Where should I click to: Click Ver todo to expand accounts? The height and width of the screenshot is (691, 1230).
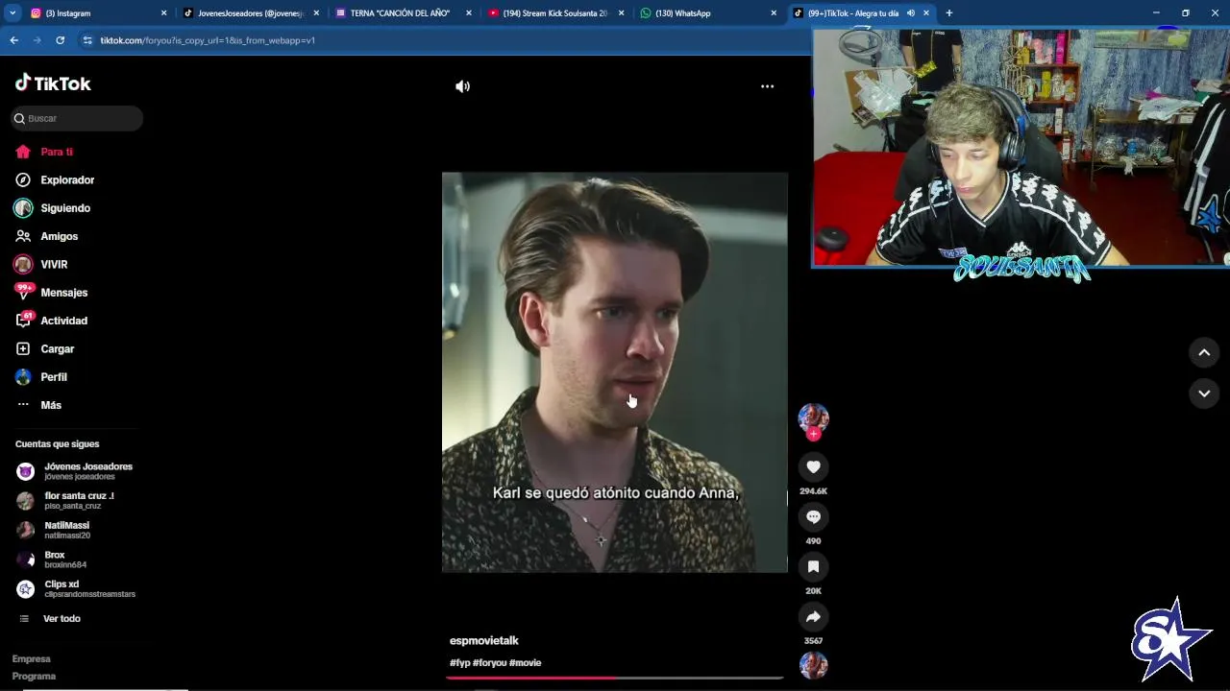(x=61, y=619)
